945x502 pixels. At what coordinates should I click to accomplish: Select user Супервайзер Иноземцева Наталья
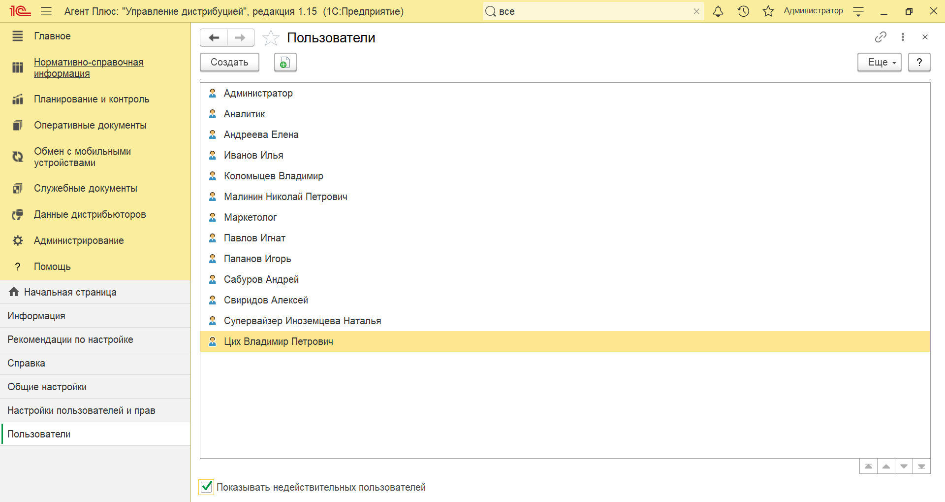(565, 321)
